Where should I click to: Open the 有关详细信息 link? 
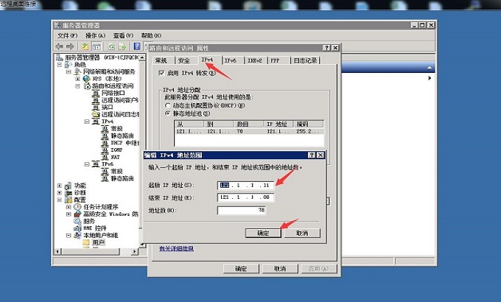coord(177,249)
